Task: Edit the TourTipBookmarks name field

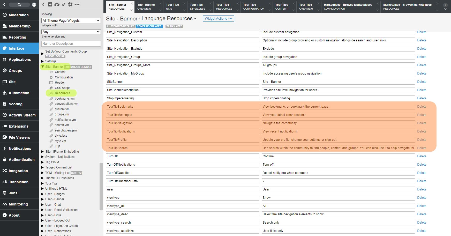Action: (183, 107)
